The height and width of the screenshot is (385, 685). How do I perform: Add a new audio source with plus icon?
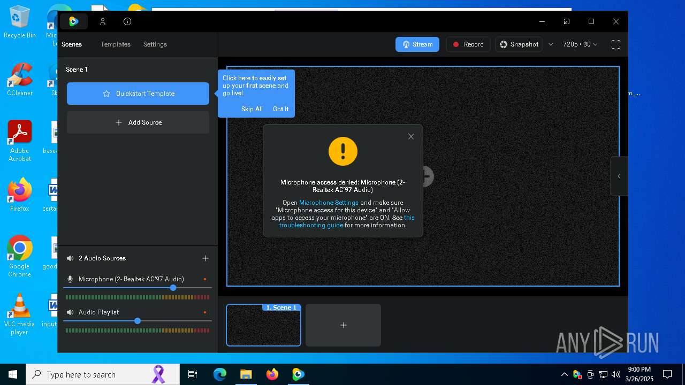(205, 258)
